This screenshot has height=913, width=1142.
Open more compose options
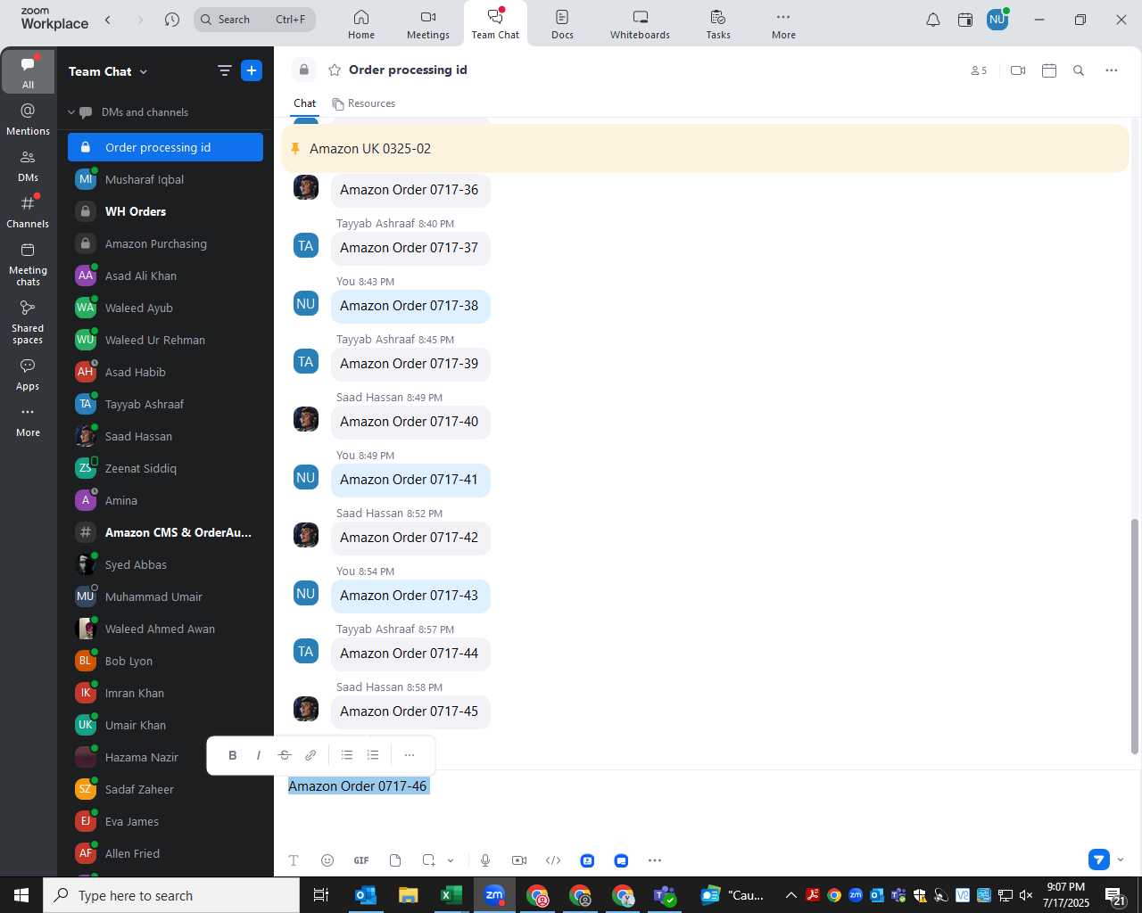pos(655,860)
